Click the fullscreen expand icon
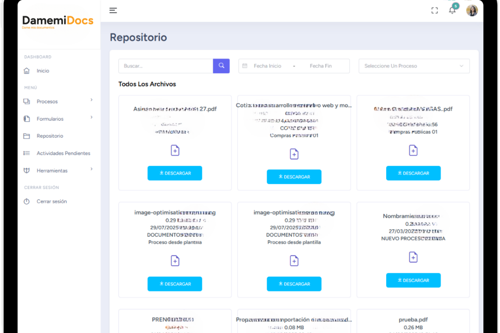 point(434,10)
